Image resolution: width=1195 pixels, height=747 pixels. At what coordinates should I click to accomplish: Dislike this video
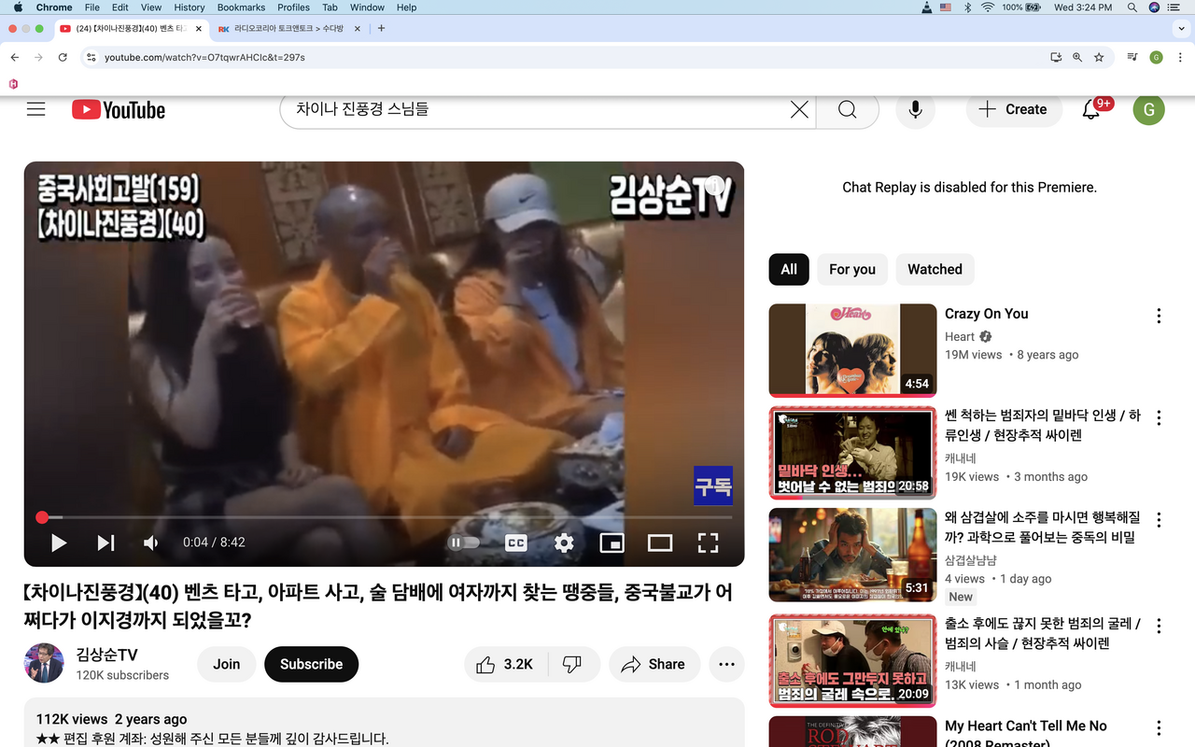pyautogui.click(x=572, y=664)
